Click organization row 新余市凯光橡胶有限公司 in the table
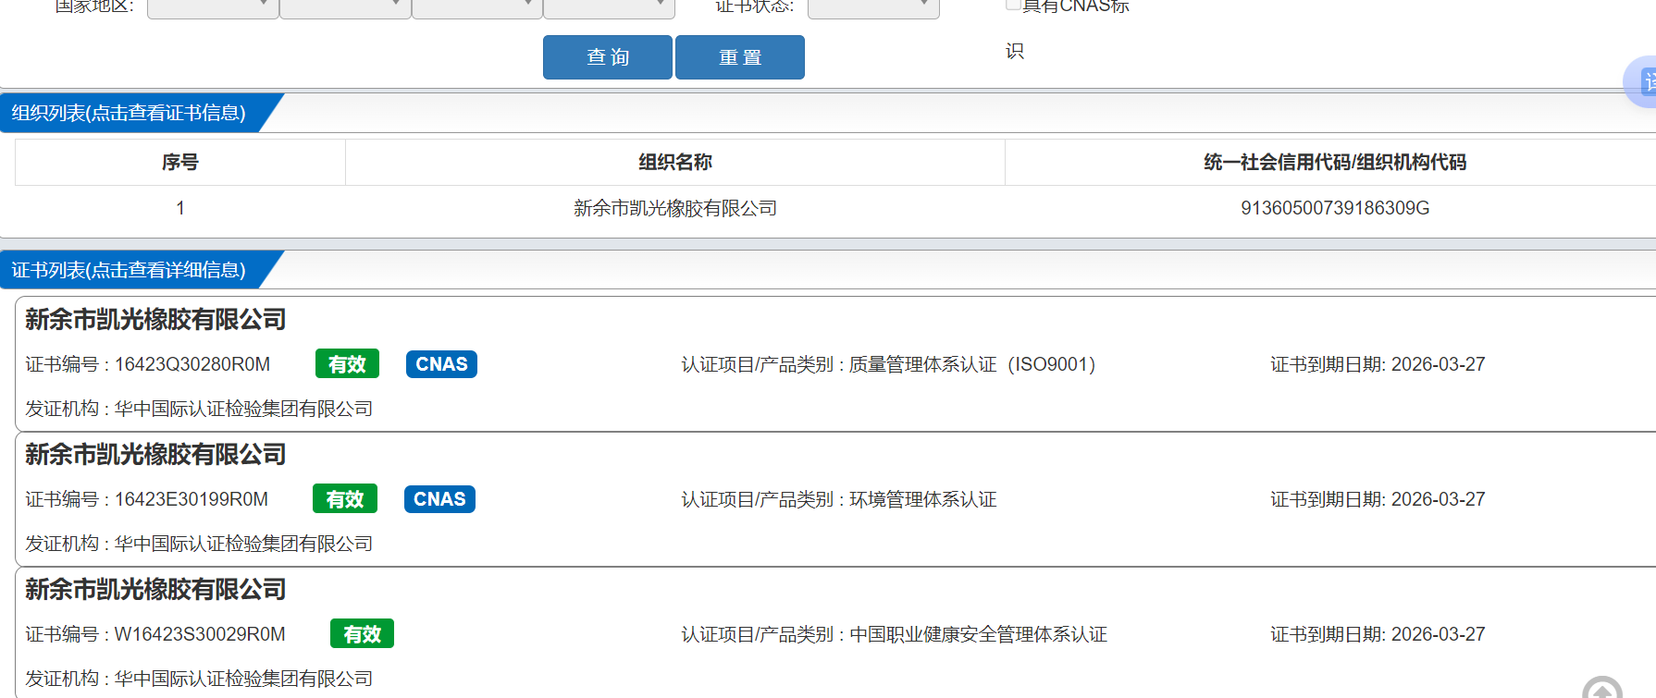This screenshot has width=1656, height=698. click(x=675, y=209)
